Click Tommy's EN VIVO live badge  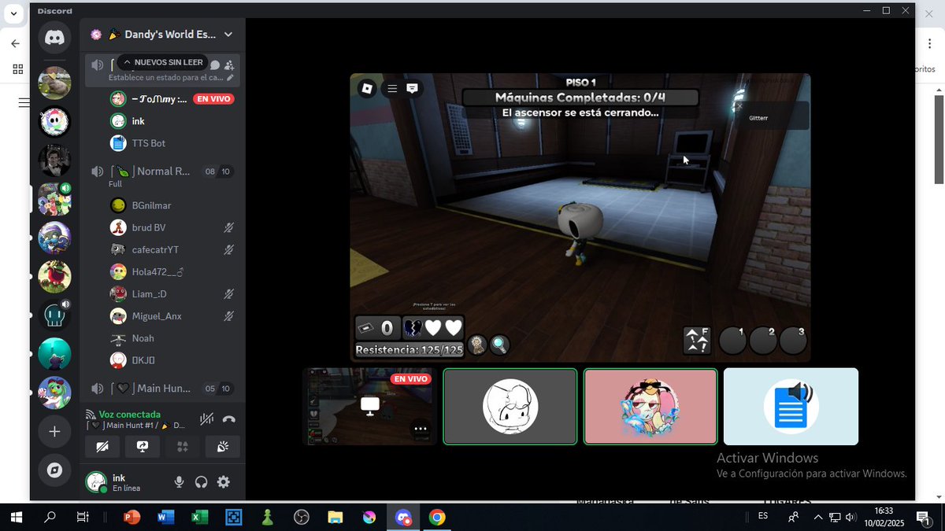click(x=214, y=99)
